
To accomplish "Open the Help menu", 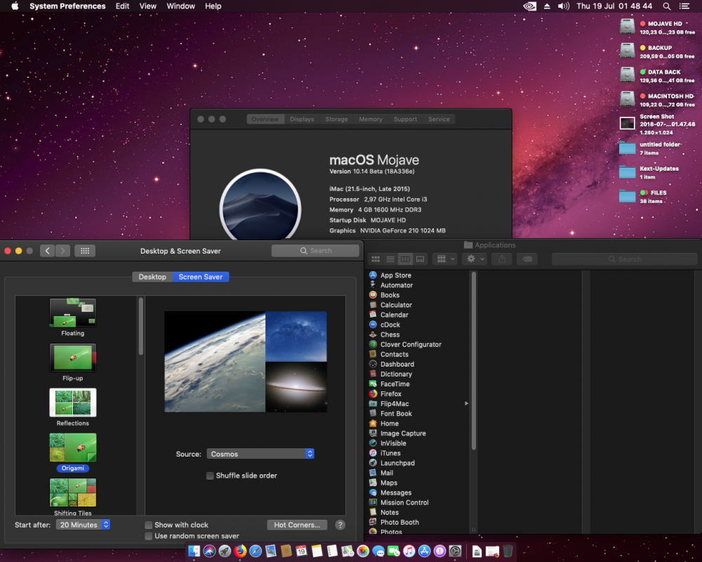I will pyautogui.click(x=213, y=6).
